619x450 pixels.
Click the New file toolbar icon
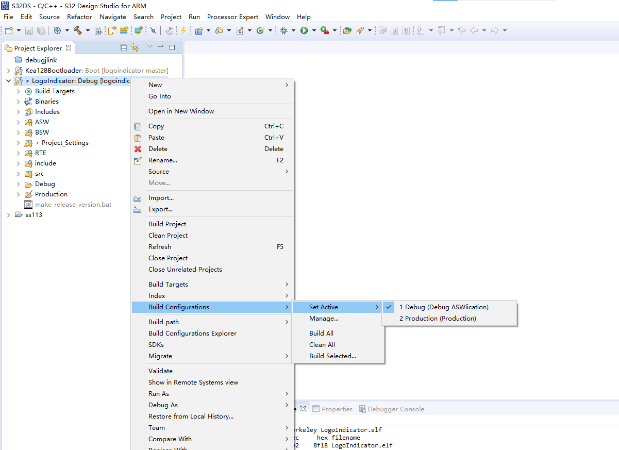[8, 30]
